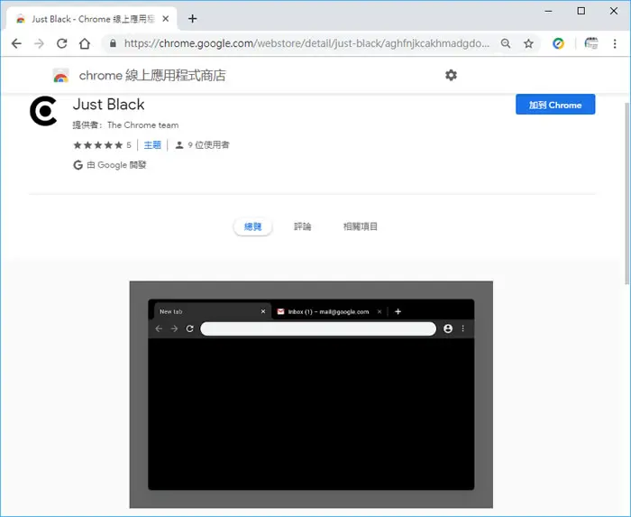
Task: Reload the current page
Action: [61, 43]
